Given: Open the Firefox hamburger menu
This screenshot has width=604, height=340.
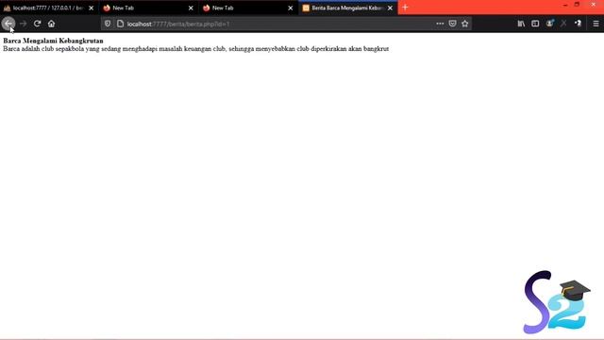Looking at the screenshot, I should [x=596, y=24].
